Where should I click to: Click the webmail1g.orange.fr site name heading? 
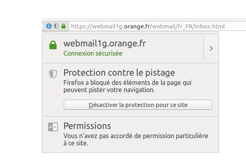104,44
